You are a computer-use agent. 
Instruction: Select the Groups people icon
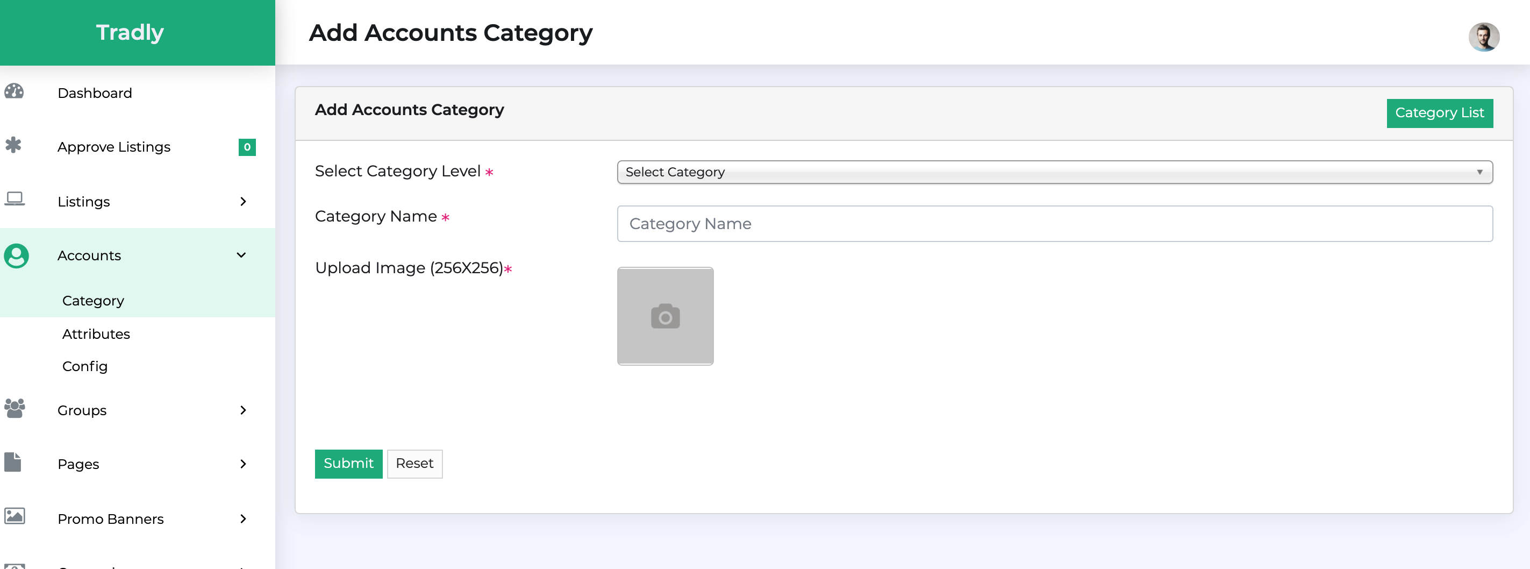click(x=15, y=408)
